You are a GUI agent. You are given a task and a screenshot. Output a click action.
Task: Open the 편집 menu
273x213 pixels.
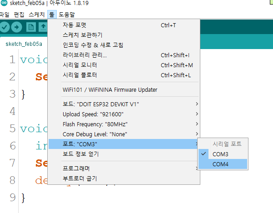pos(19,15)
